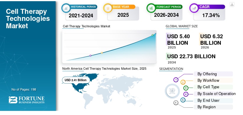Image resolution: width=243 pixels, height=115 pixels.
Task: Click the 2034 year label
Action: 172,63
